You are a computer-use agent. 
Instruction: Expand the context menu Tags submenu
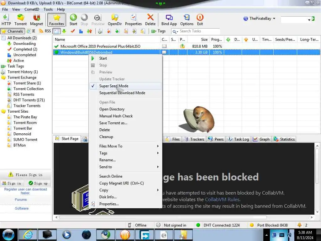pyautogui.click(x=125, y=153)
